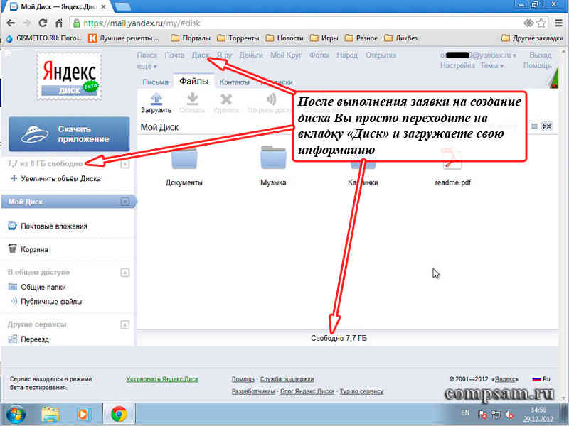
Task: Expand the ещё services dropdown
Action: coord(147,67)
